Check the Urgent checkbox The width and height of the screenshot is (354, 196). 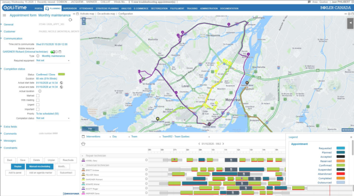(x=38, y=105)
